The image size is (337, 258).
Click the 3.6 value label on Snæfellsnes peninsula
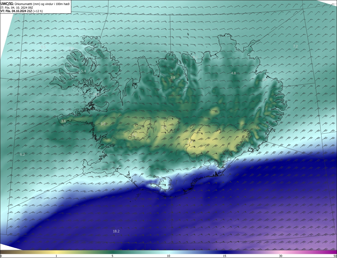[x=63, y=121]
